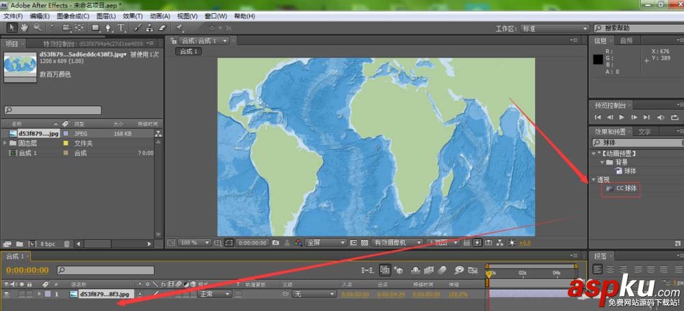Viewport: 684px width, 311px height.
Task: Switch to the 特效控制台 tab
Action: pos(93,44)
